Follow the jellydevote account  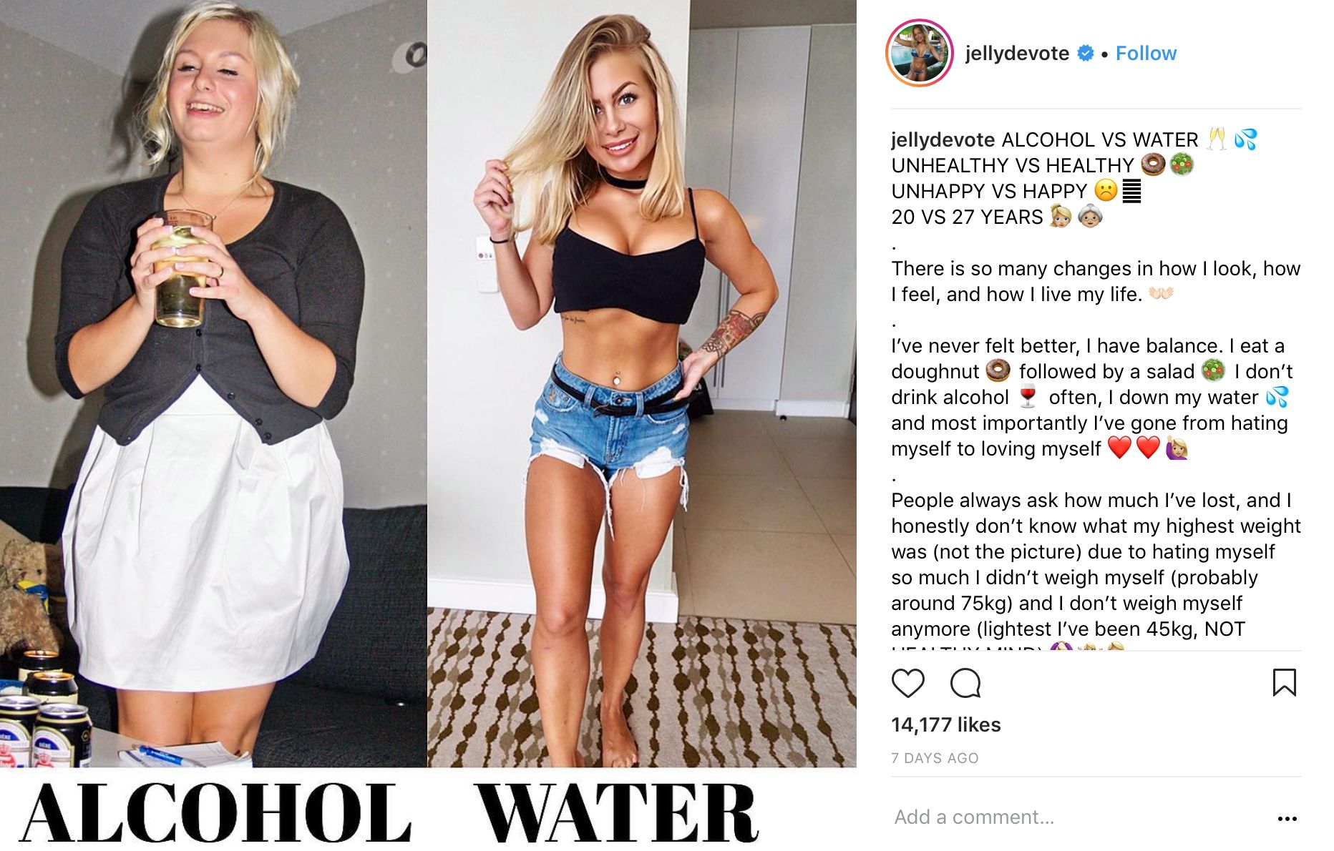point(1146,53)
